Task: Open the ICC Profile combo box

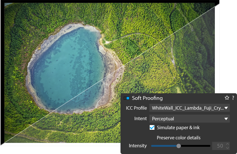Action: pos(189,108)
